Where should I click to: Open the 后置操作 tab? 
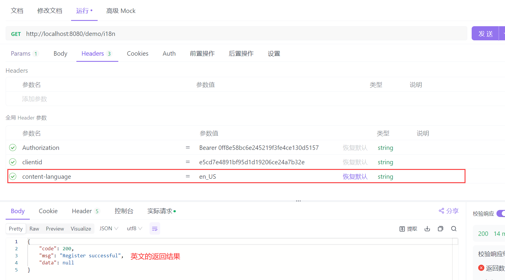[x=241, y=54]
